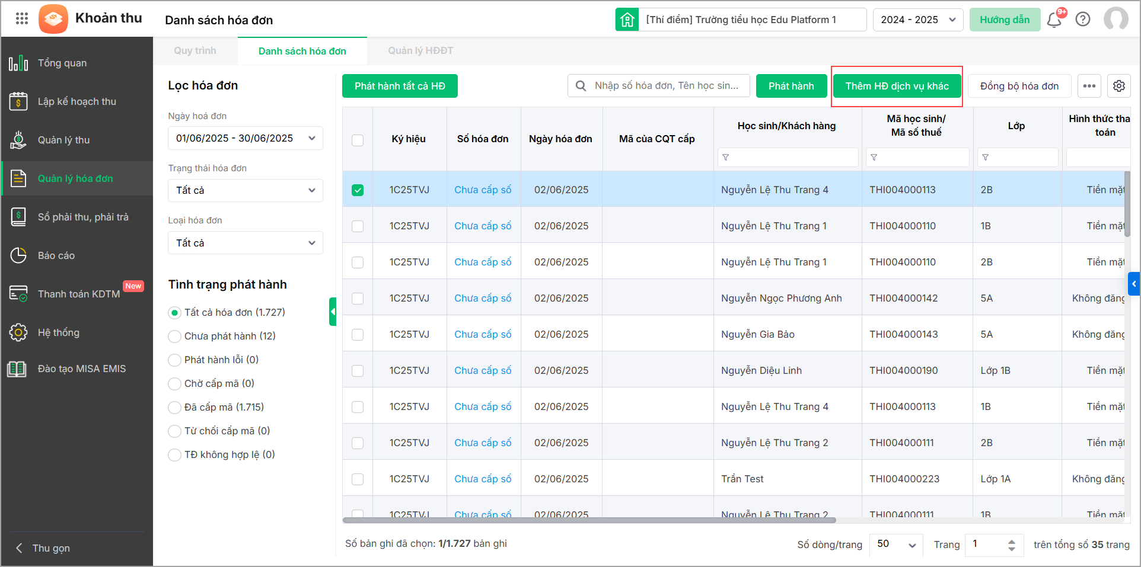Click Phát hành tất cả HĐ button
This screenshot has height=567, width=1141.
pyautogui.click(x=400, y=86)
